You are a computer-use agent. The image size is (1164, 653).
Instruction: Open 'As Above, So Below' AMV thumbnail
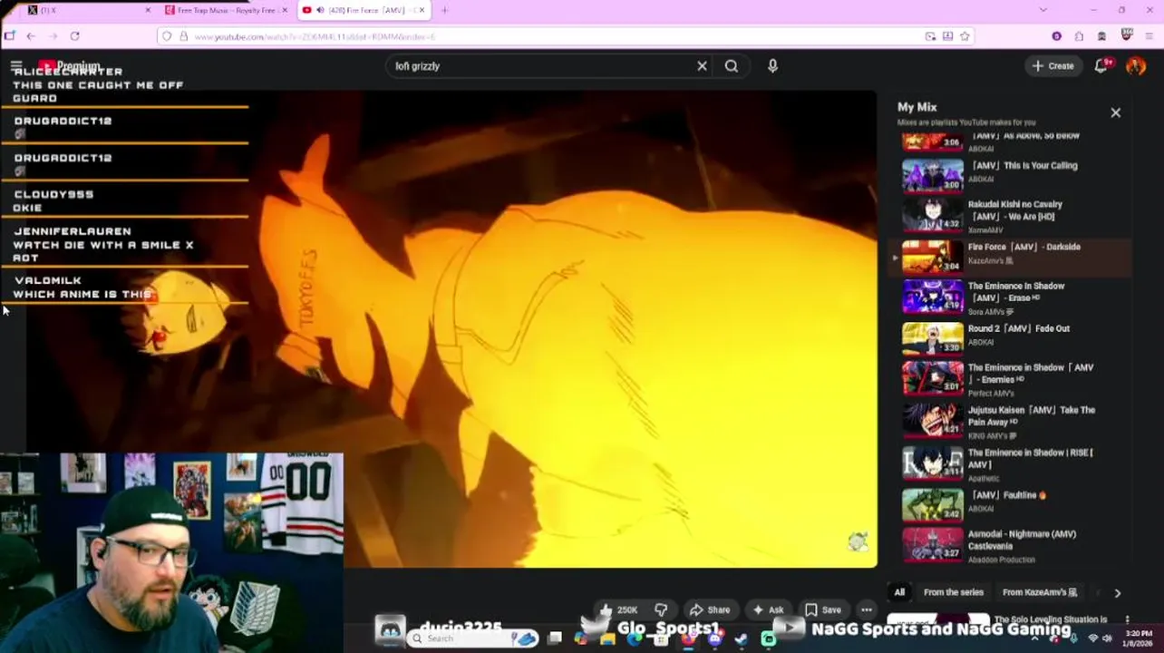(932, 141)
